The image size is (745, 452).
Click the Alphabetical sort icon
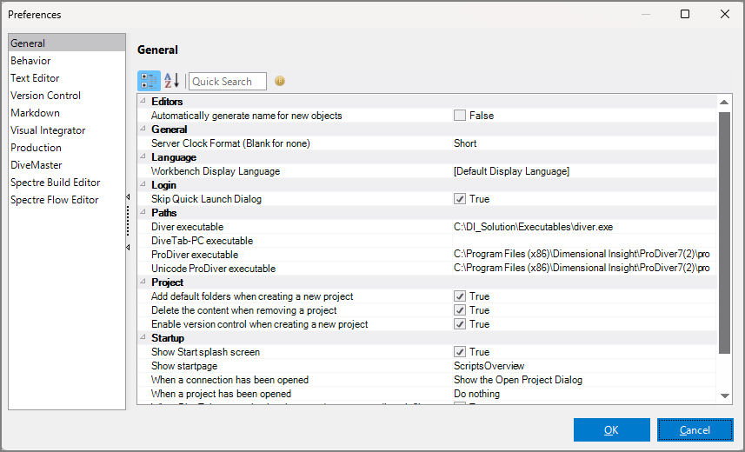[x=171, y=81]
